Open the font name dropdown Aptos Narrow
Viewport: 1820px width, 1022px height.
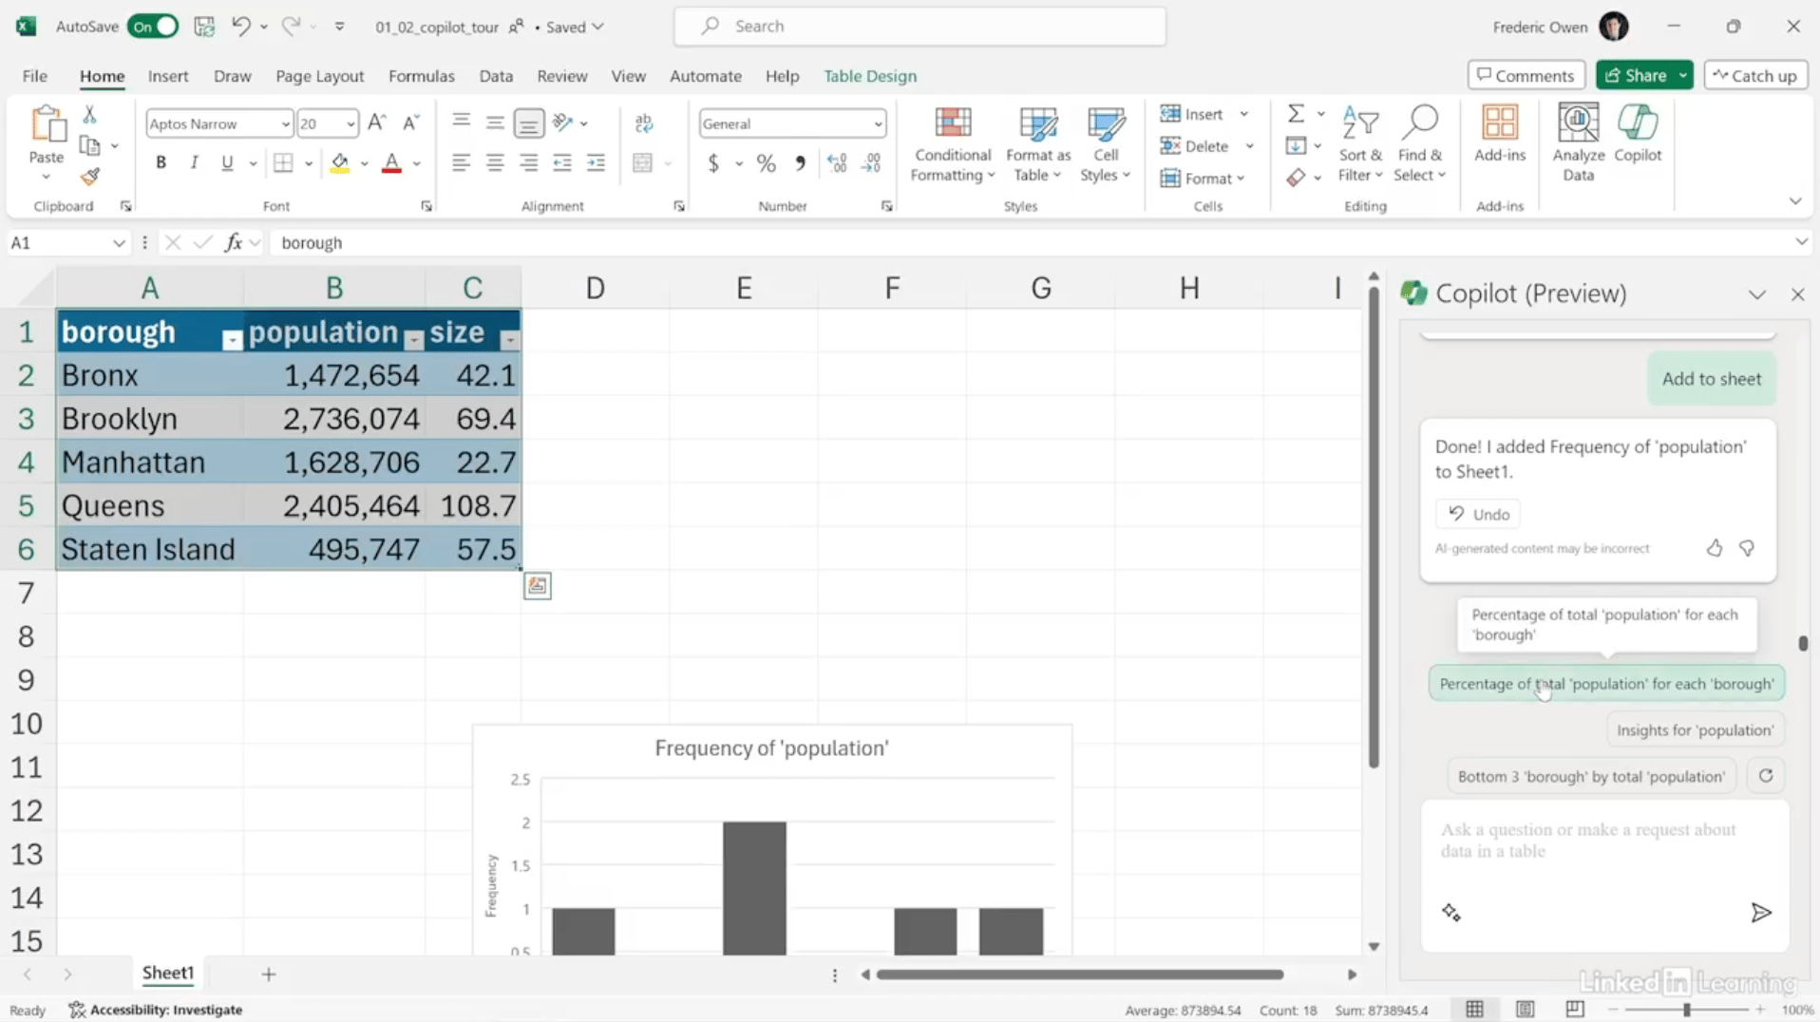tap(285, 124)
